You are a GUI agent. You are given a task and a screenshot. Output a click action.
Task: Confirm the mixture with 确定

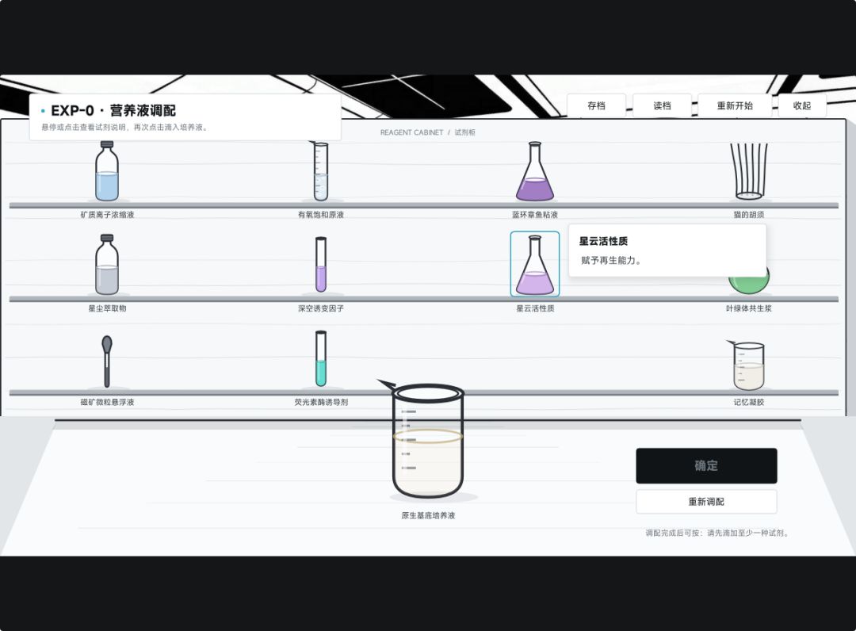click(x=706, y=465)
